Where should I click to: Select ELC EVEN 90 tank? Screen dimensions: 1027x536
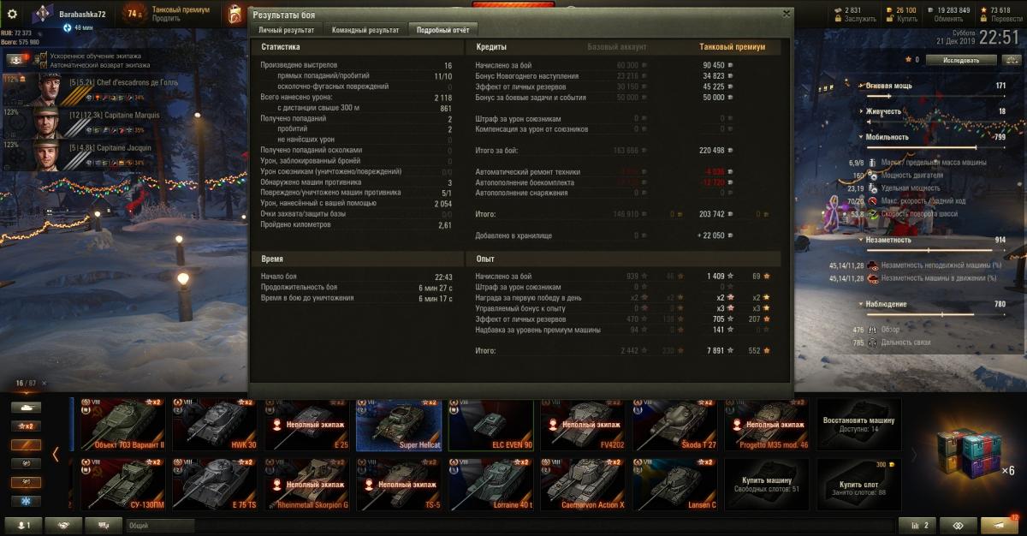click(491, 425)
